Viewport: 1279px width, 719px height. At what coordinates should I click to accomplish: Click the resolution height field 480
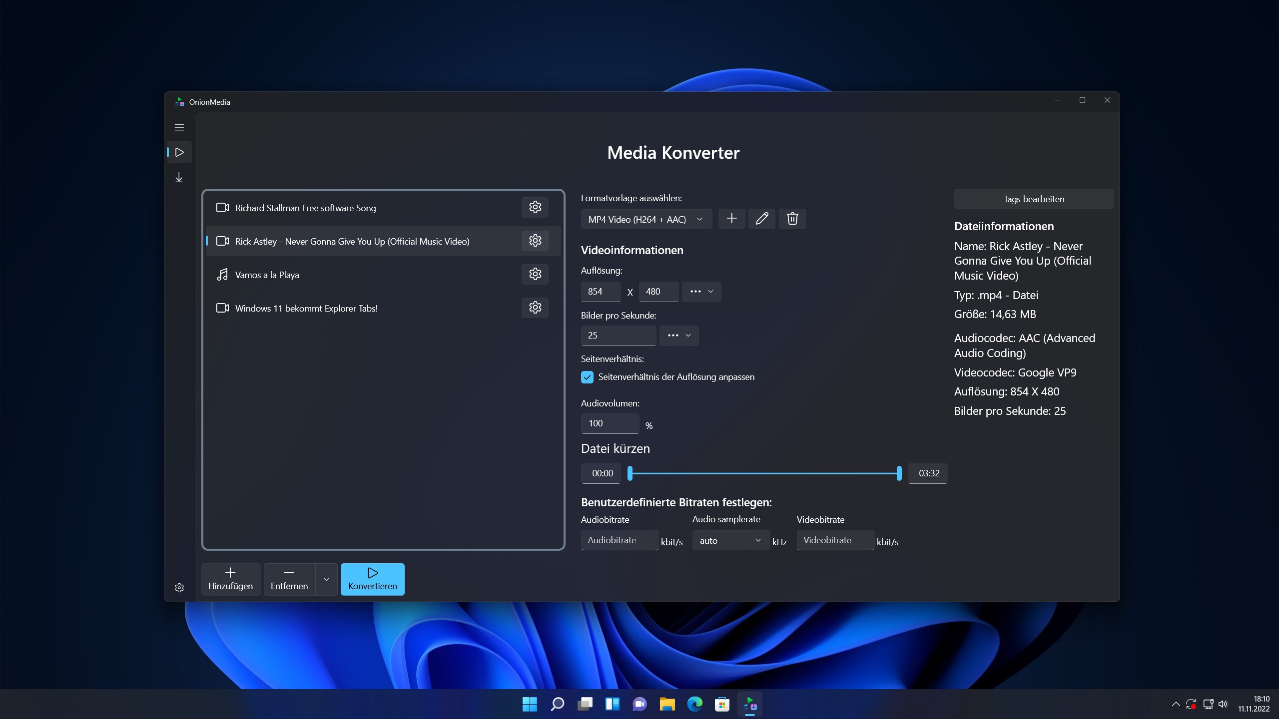(658, 292)
